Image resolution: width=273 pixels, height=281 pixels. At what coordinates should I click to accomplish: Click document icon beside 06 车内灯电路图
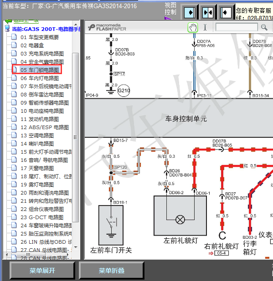[x=14, y=78]
